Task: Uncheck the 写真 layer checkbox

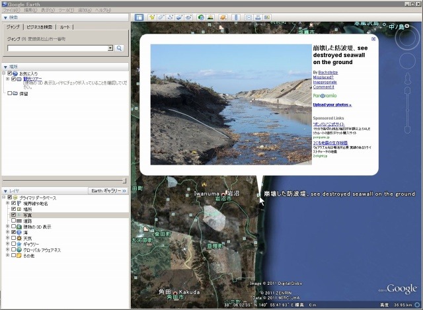Action: click(x=13, y=215)
